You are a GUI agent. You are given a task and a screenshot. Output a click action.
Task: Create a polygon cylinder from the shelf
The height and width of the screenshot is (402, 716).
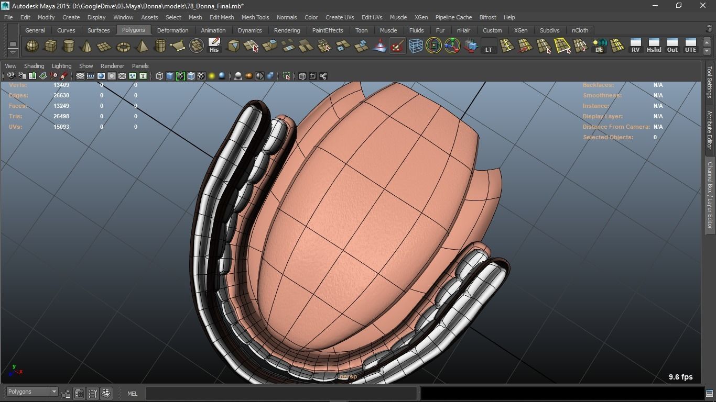(69, 46)
